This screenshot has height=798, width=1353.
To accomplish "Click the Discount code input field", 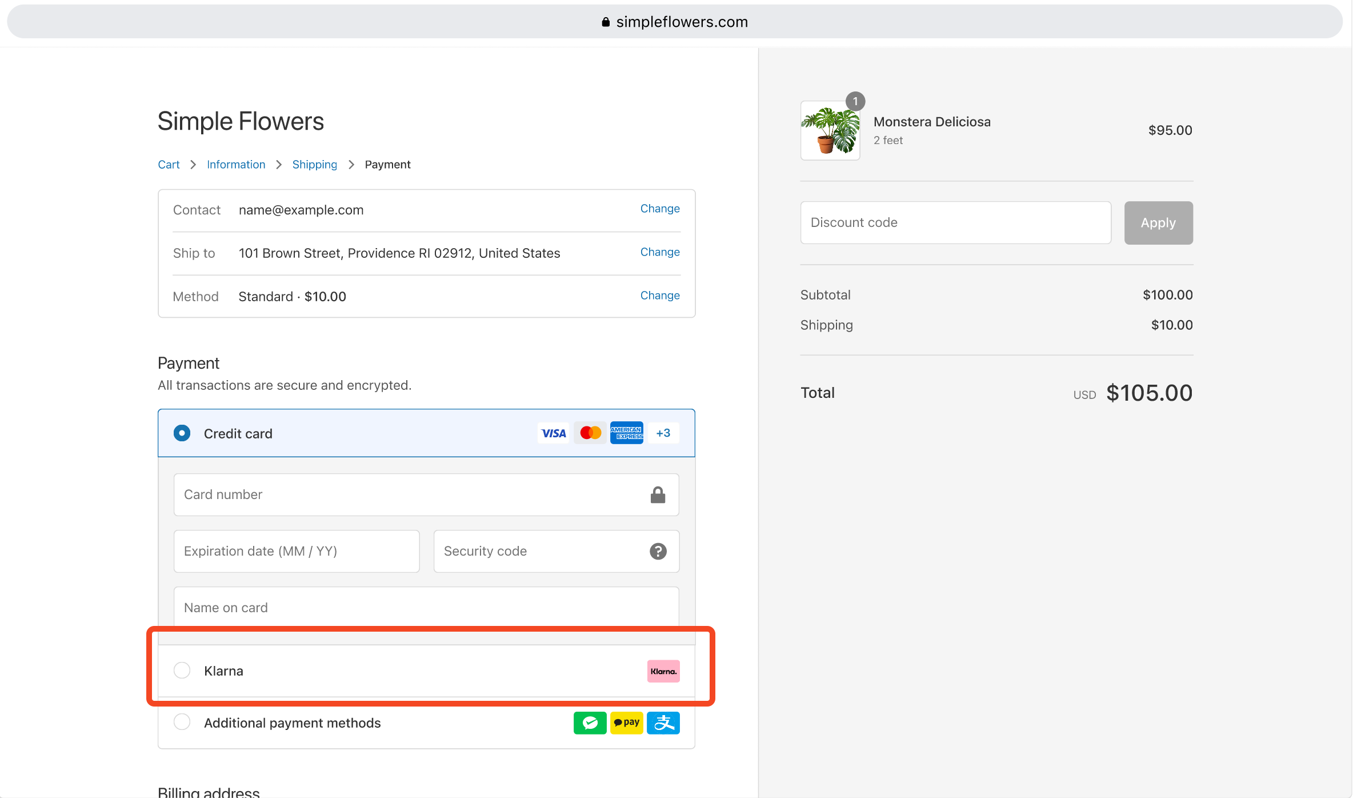I will click(x=955, y=222).
